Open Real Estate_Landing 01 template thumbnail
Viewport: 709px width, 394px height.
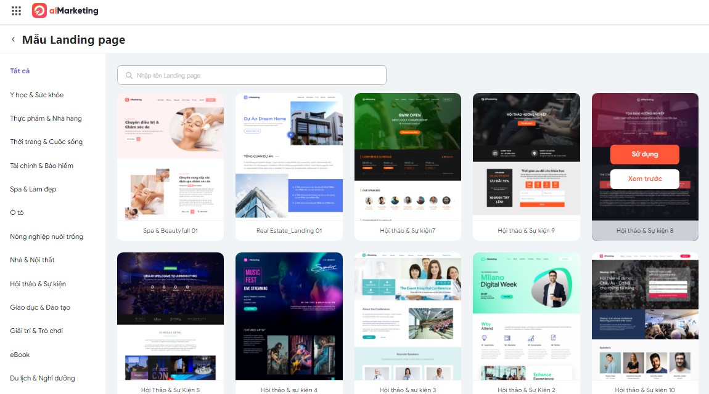click(x=289, y=156)
